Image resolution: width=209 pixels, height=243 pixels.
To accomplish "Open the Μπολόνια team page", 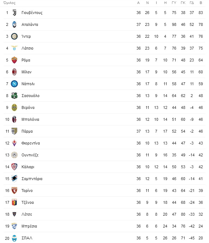I will click(x=30, y=119).
